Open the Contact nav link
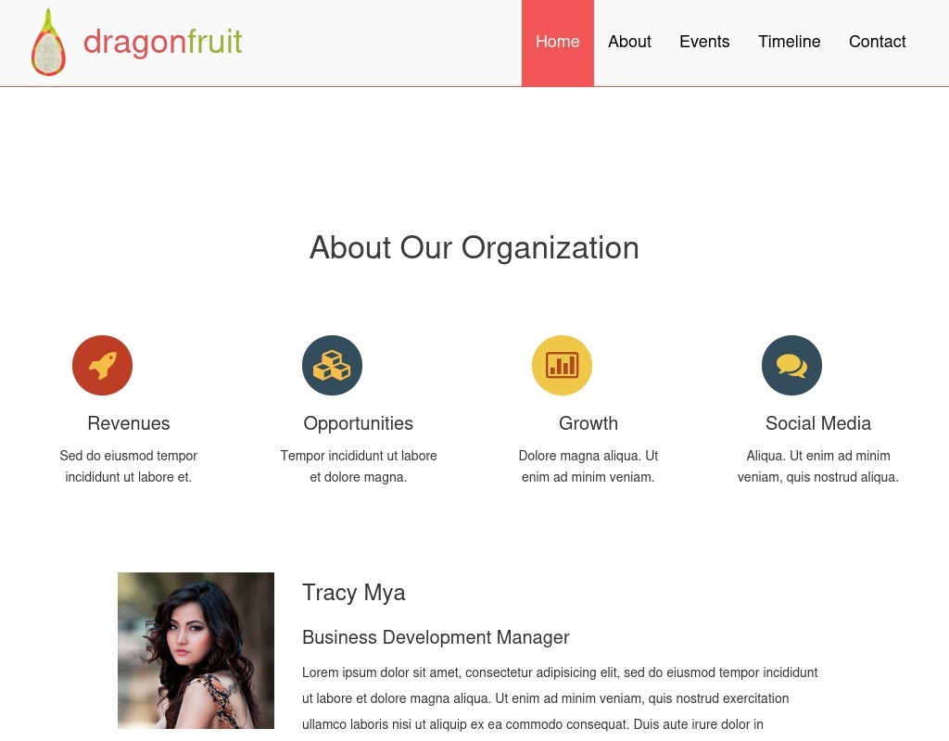The height and width of the screenshot is (741, 949). click(x=877, y=42)
